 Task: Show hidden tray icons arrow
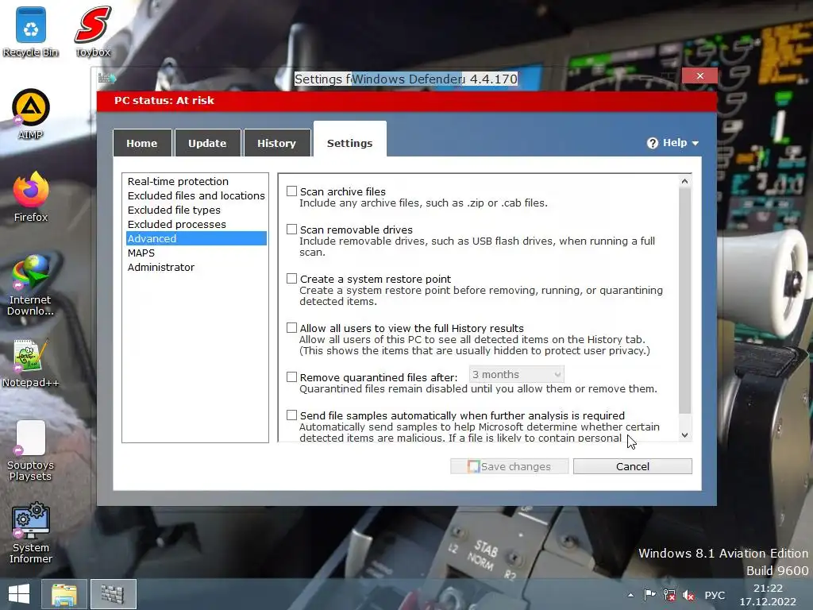630,595
